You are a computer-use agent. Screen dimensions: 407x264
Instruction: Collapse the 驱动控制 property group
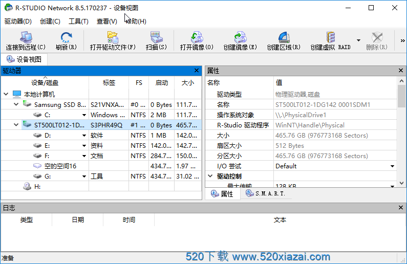(210, 176)
